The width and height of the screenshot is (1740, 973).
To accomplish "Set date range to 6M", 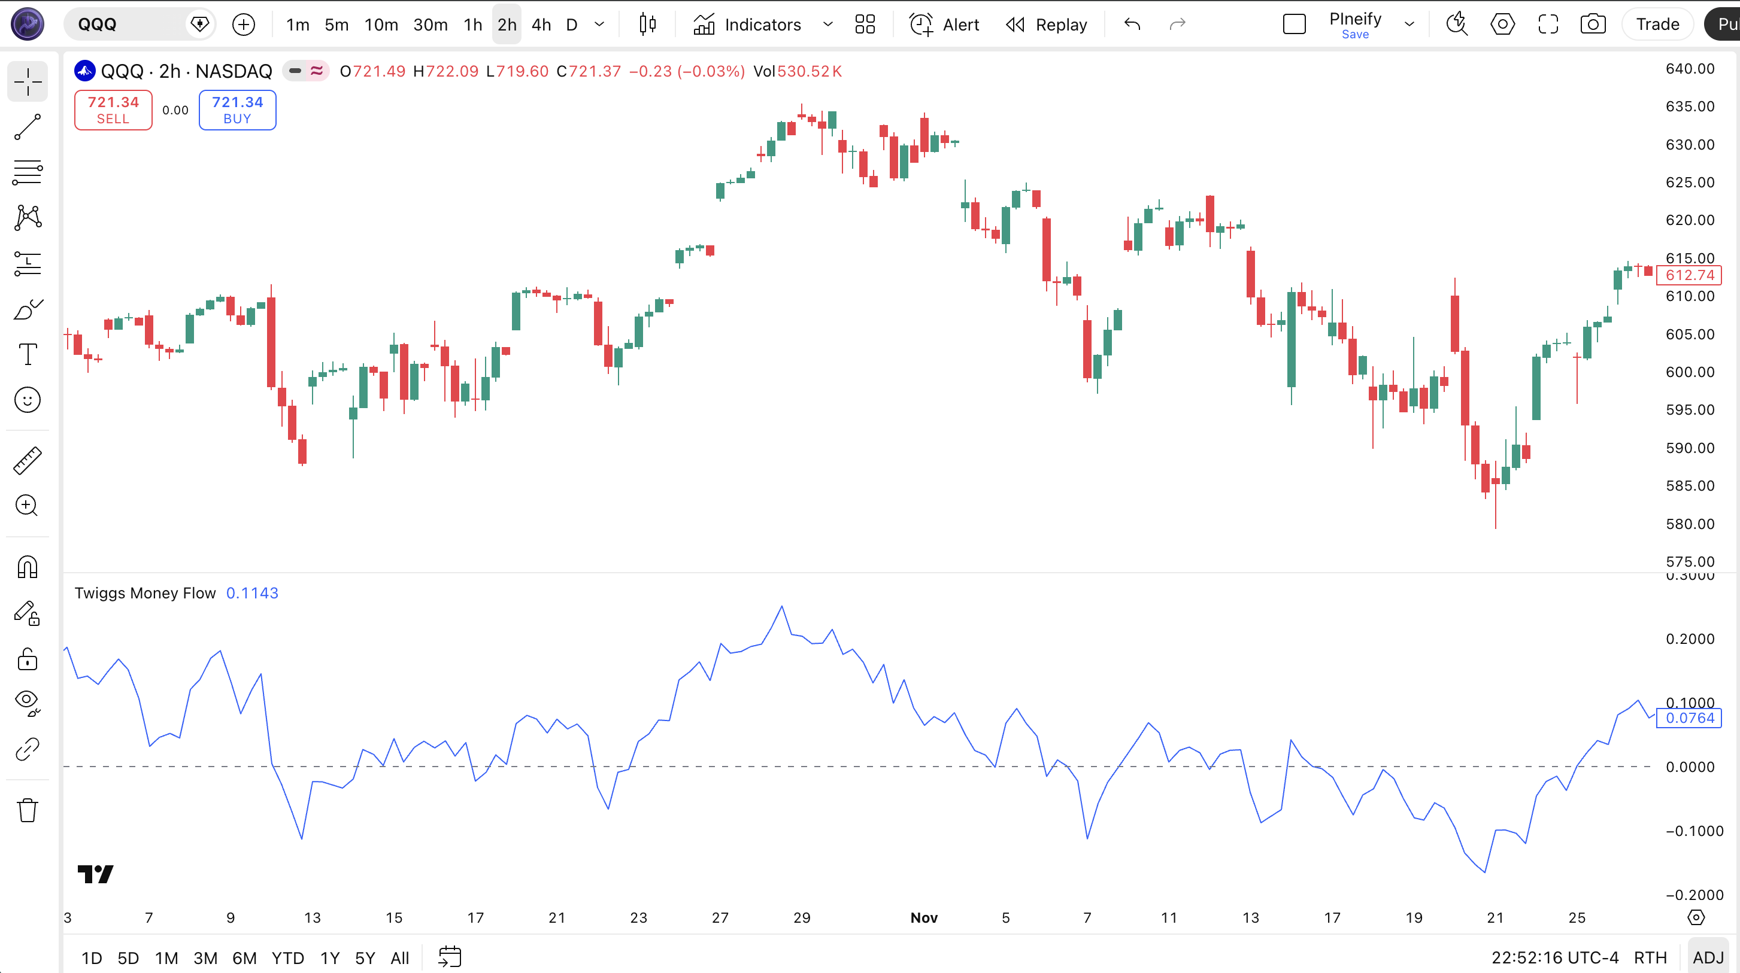I will pos(244,957).
